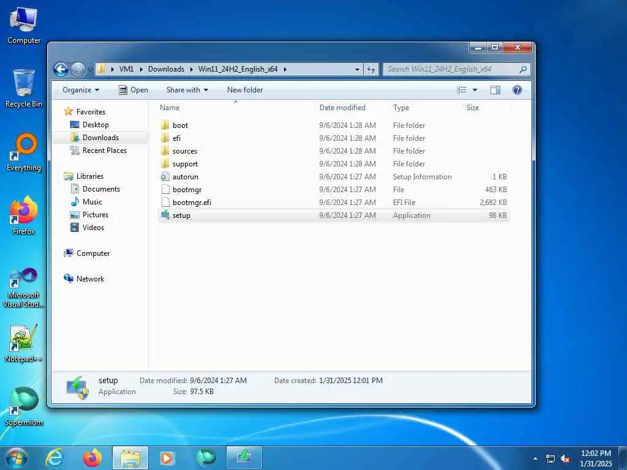Select Libraries in the navigation pane
Viewport: 627px width, 470px height.
coord(89,176)
